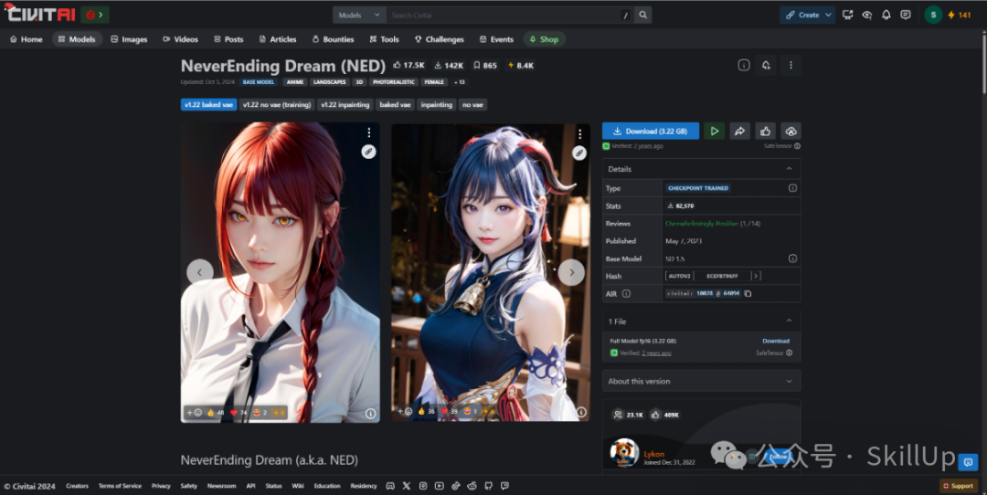Add reaction on red-haired image
This screenshot has width=987, height=495.
click(194, 413)
